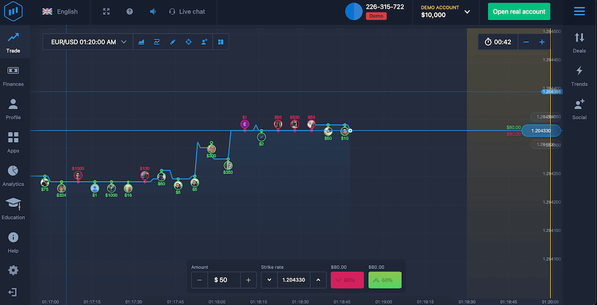597x305 pixels.
Task: Increase the expiry timer with plus
Action: coord(542,42)
